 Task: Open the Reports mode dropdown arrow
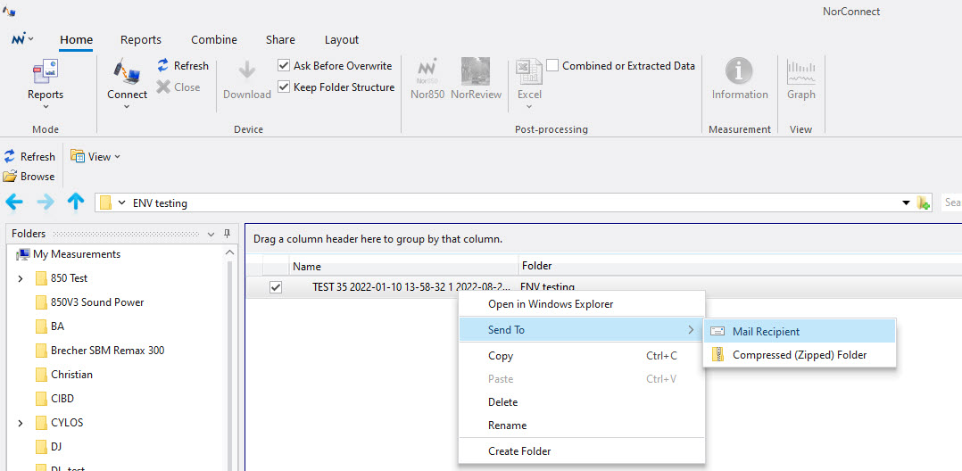click(46, 107)
